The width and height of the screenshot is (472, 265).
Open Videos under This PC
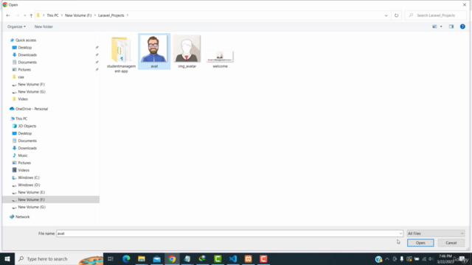pos(24,170)
